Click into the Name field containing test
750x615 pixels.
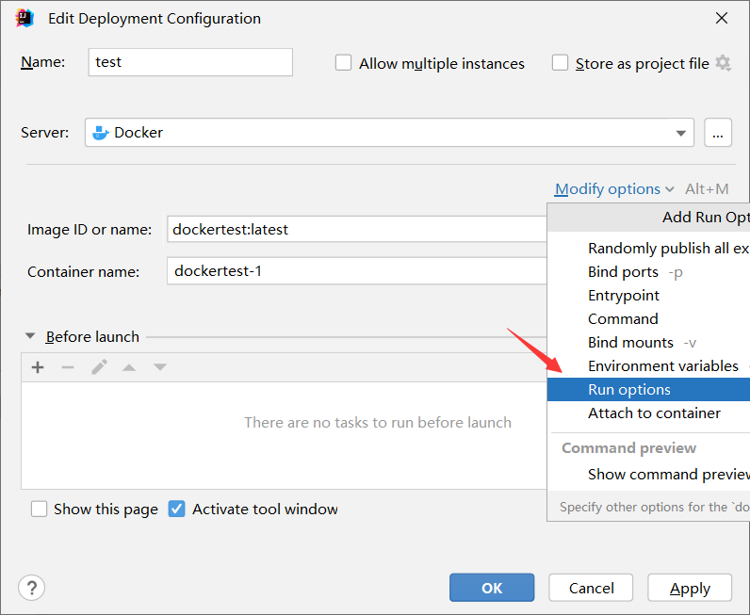190,62
